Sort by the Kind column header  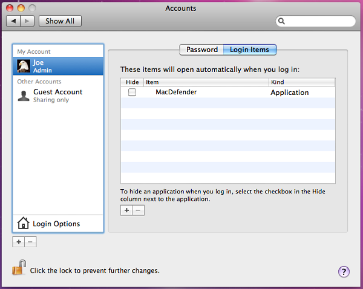click(301, 82)
